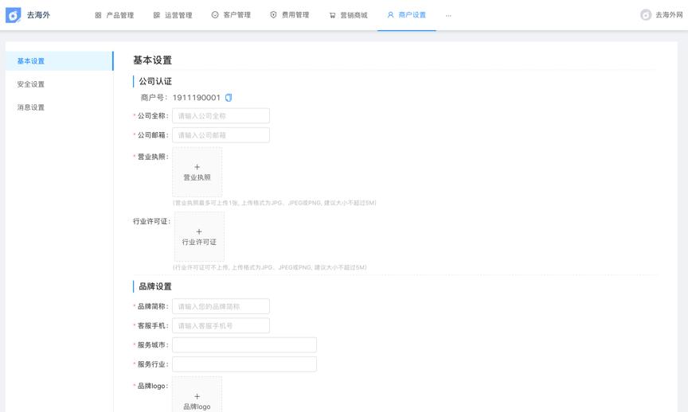The height and width of the screenshot is (412, 688).
Task: Click the plus icon for 营业执照 upload
Action: 197,167
